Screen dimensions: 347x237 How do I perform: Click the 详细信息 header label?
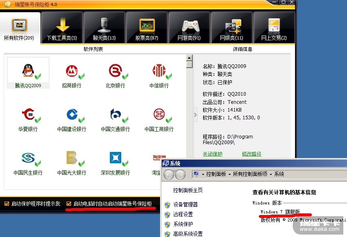242,49
